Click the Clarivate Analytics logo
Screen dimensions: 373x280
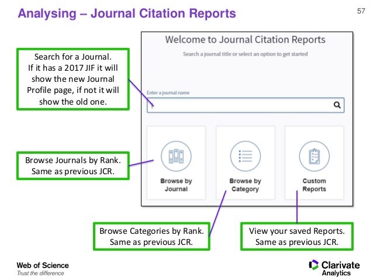click(x=334, y=268)
